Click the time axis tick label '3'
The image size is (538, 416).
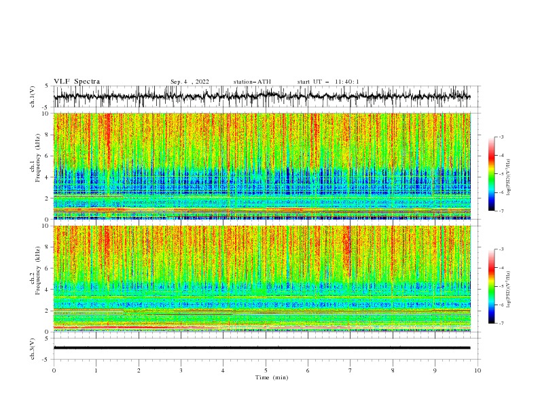181,370
